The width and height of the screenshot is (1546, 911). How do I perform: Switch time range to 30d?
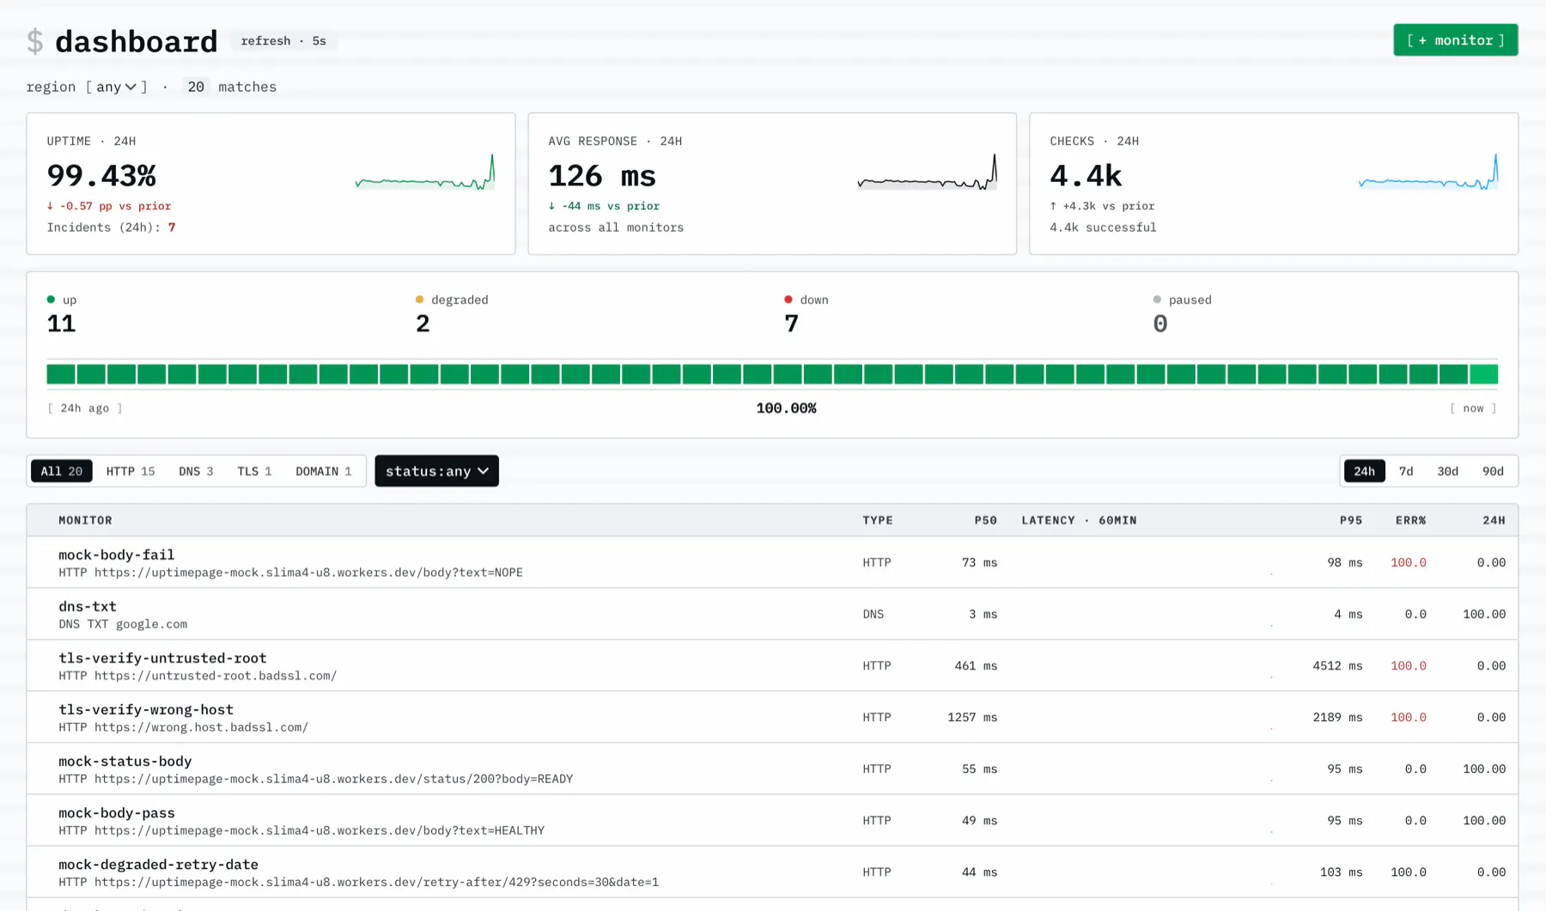tap(1448, 471)
